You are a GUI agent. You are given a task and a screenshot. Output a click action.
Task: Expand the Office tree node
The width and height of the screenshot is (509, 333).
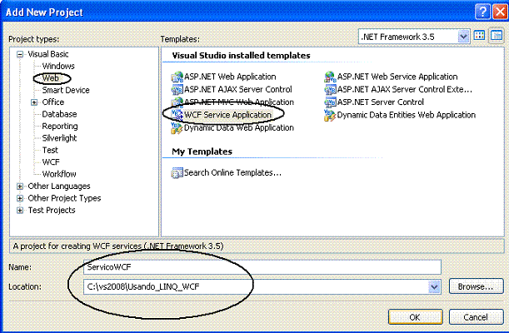click(34, 102)
